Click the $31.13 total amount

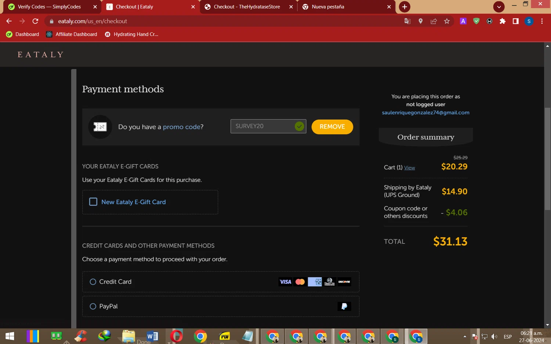450,242
